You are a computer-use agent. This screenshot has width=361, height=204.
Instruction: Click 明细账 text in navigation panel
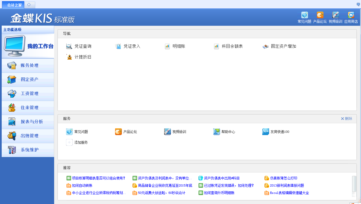[179, 46]
